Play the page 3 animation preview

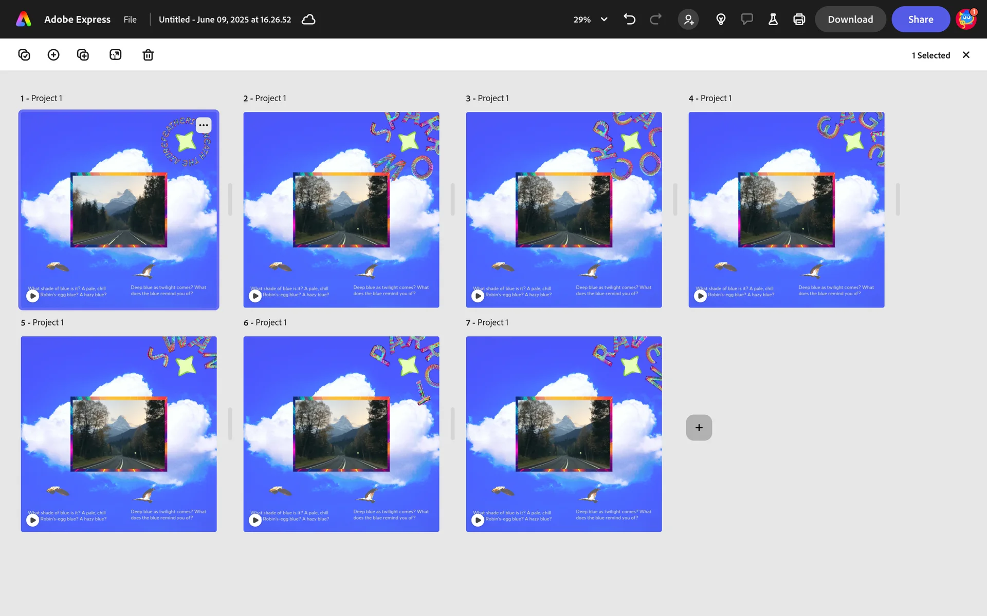pyautogui.click(x=478, y=296)
